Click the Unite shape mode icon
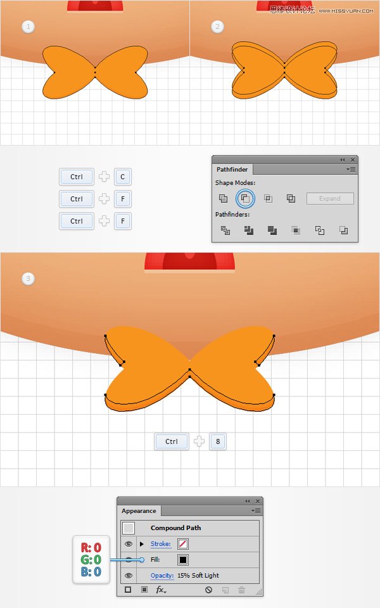The height and width of the screenshot is (608, 380). point(223,198)
